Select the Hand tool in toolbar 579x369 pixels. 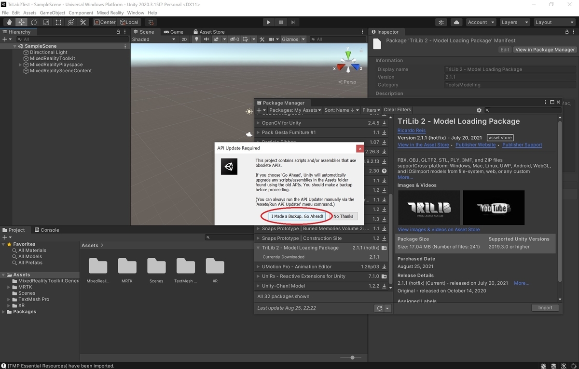[9, 22]
